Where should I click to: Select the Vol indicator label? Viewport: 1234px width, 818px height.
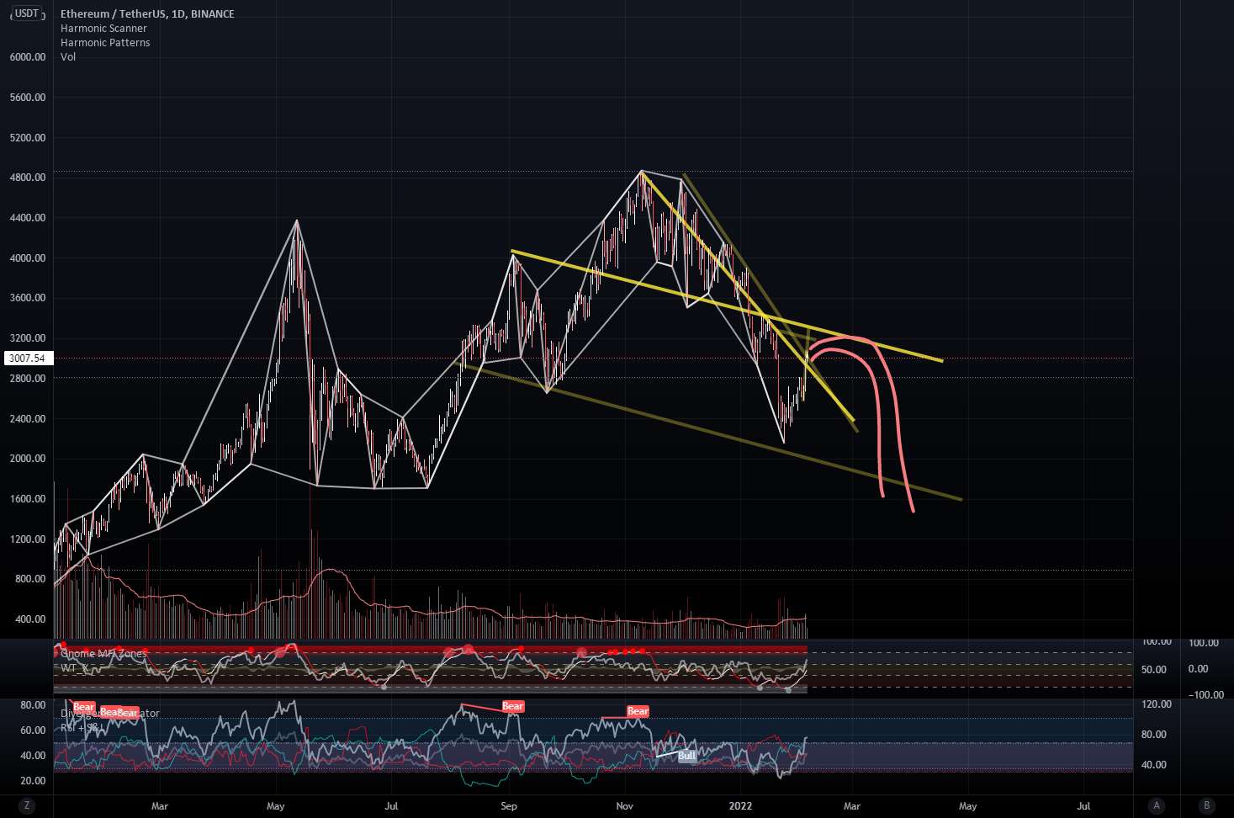[x=68, y=56]
